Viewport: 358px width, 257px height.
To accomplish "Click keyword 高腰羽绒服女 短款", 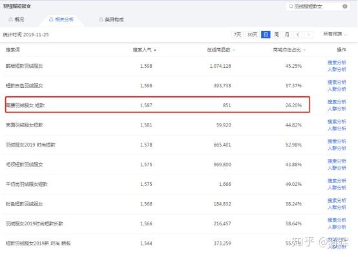I will click(x=25, y=105).
